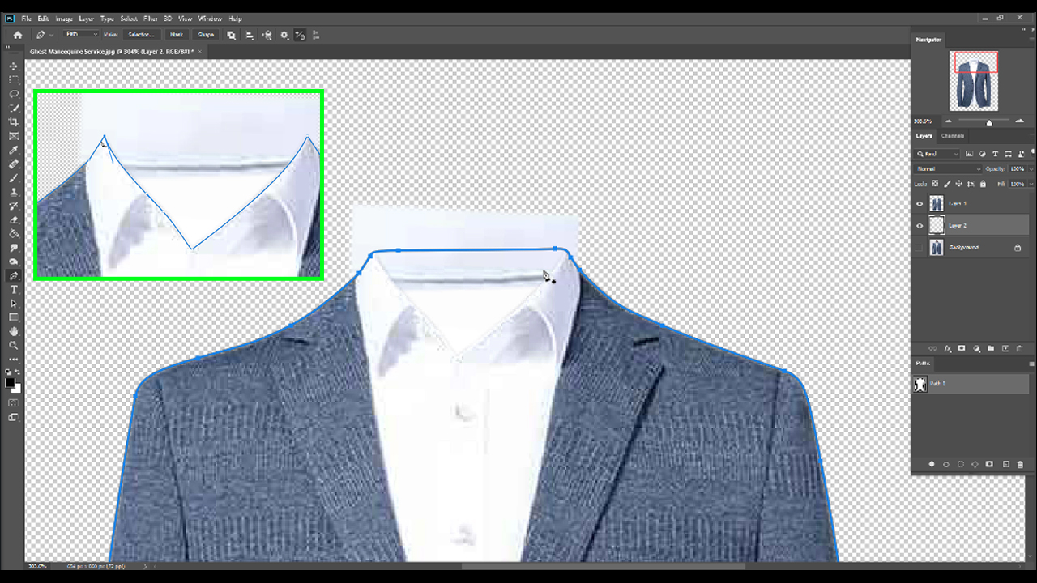Select the Crop tool

[14, 122]
